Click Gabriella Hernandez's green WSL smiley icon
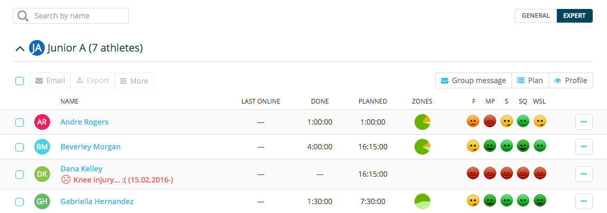Viewport: 607px width, 213px height. [x=540, y=201]
